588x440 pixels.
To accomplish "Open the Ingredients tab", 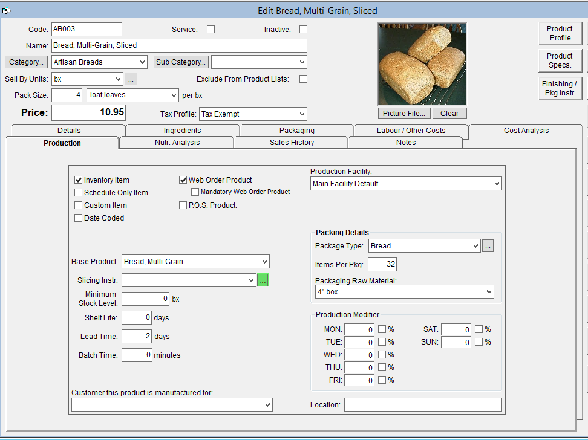I will (x=182, y=131).
